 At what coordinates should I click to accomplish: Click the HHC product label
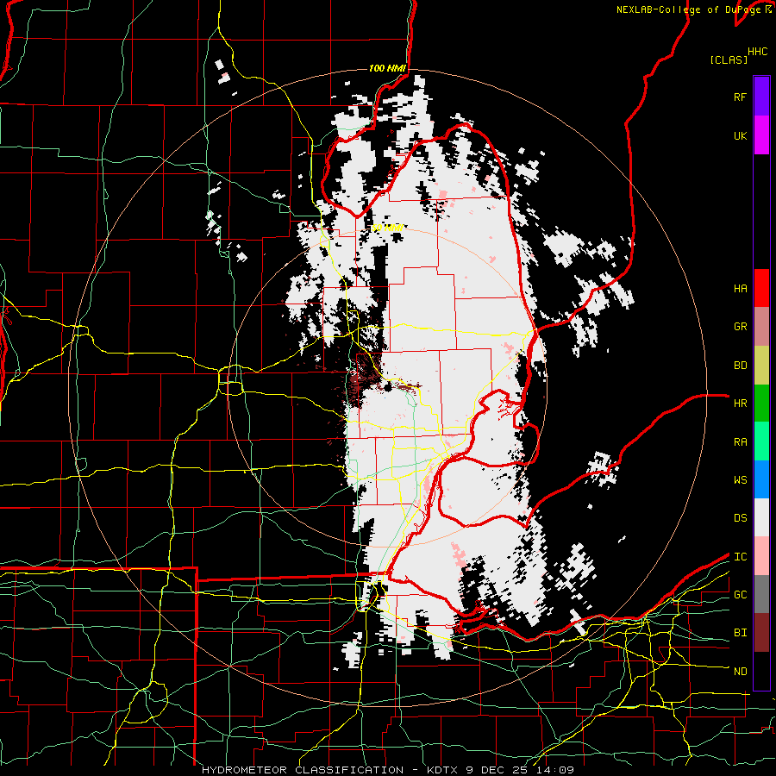[x=758, y=52]
